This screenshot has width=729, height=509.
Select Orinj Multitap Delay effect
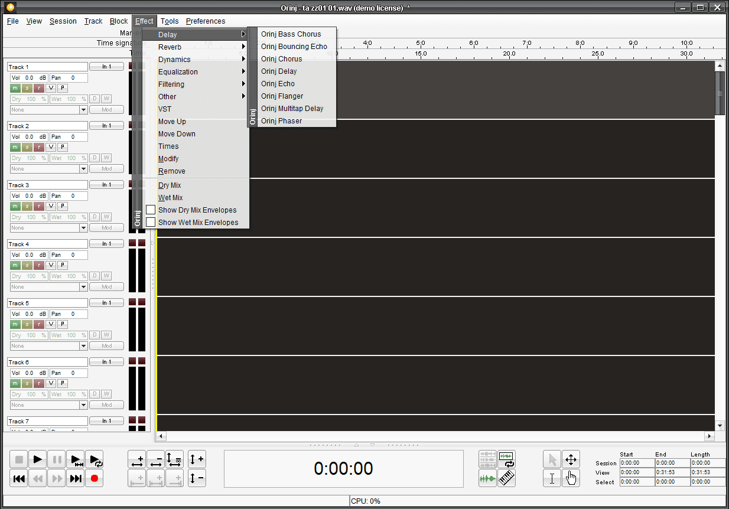(x=297, y=109)
